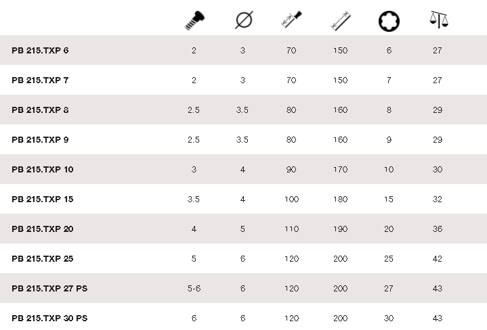Choose the PB 215.TXP 9 entry
Viewport: 487px width, 330px height.
click(x=40, y=140)
